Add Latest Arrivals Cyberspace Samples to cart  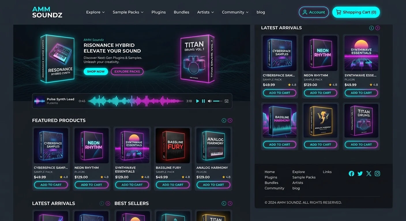tap(280, 93)
